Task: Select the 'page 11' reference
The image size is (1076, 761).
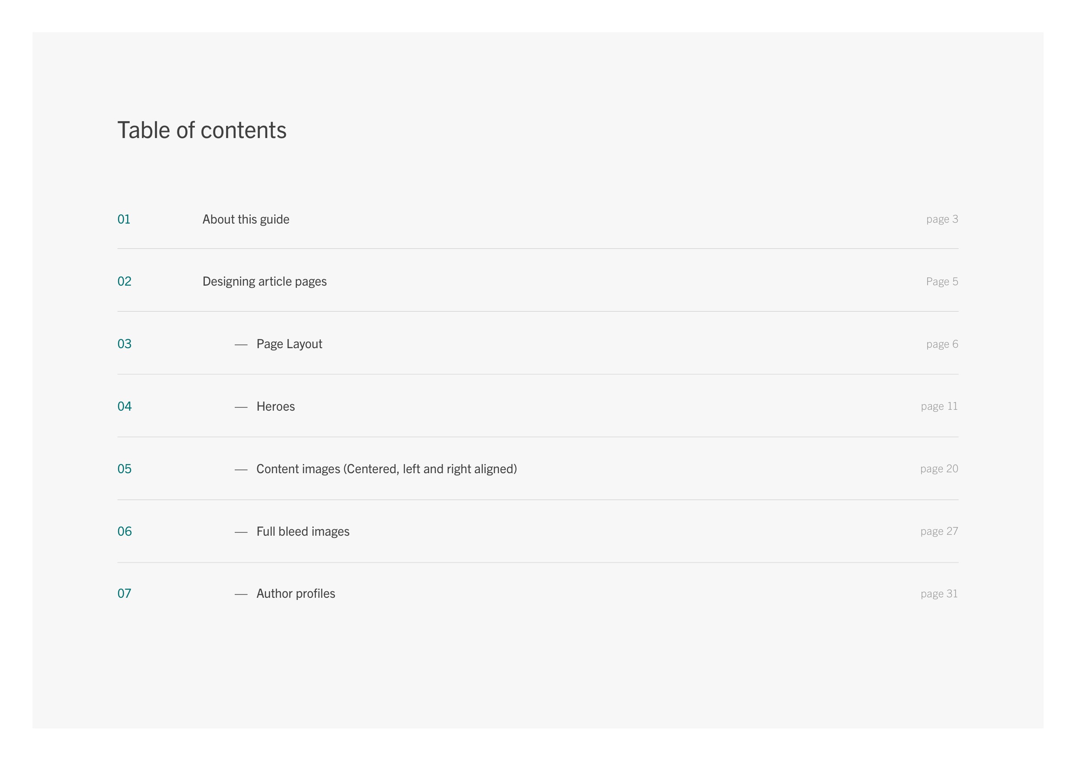Action: pos(939,406)
